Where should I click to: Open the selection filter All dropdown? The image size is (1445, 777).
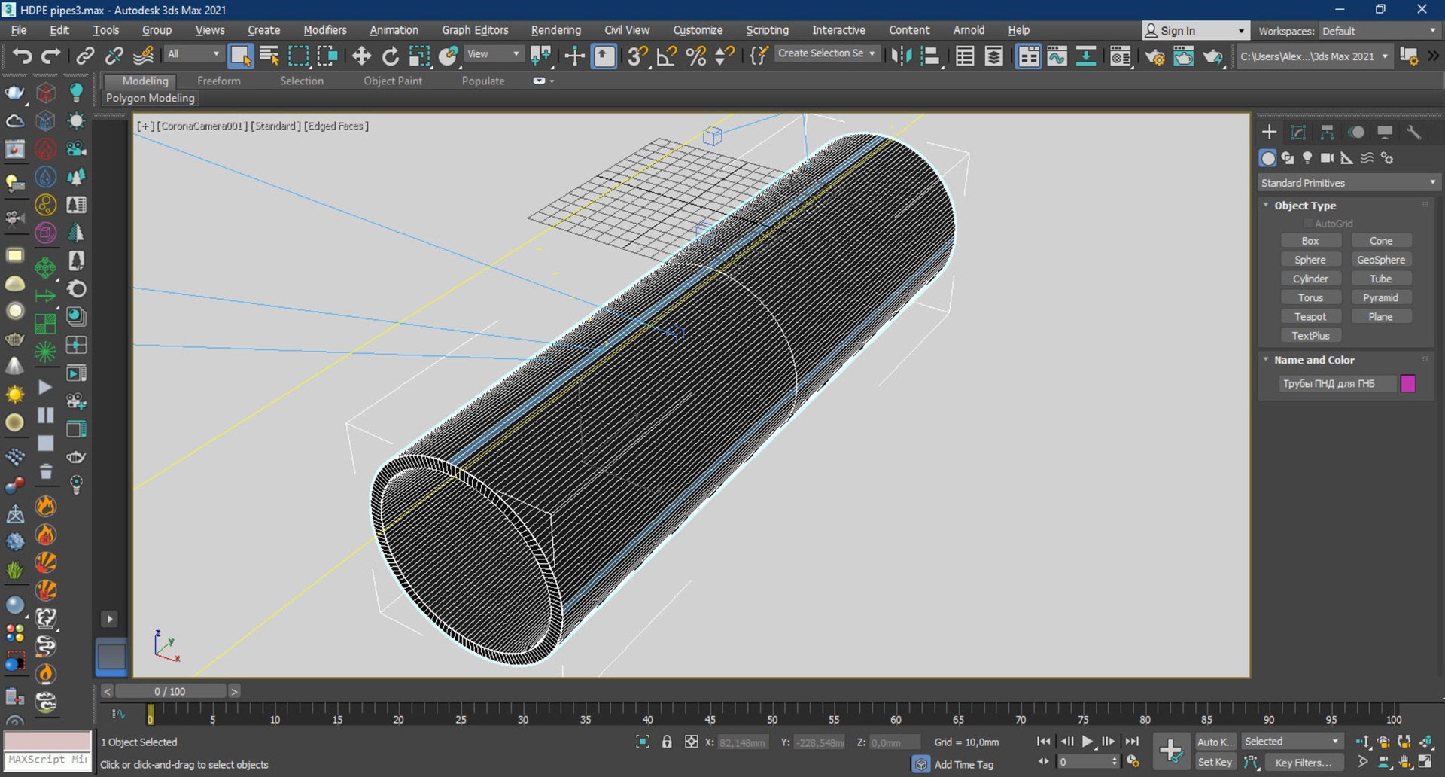tap(193, 54)
